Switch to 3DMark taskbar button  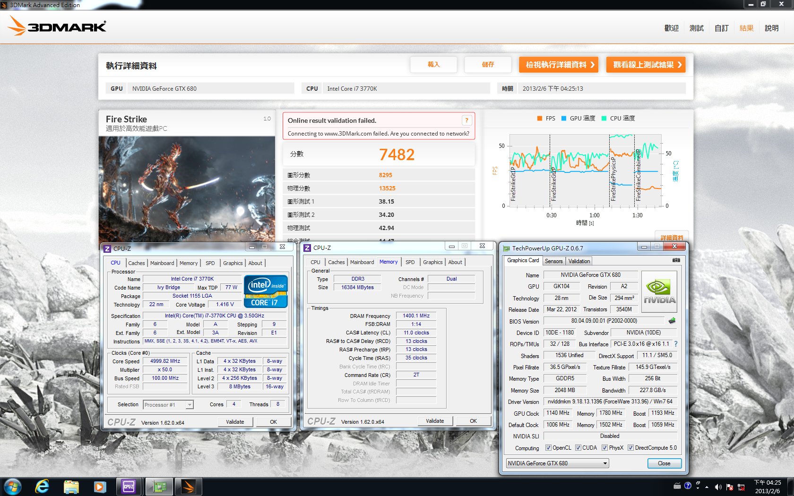point(188,487)
